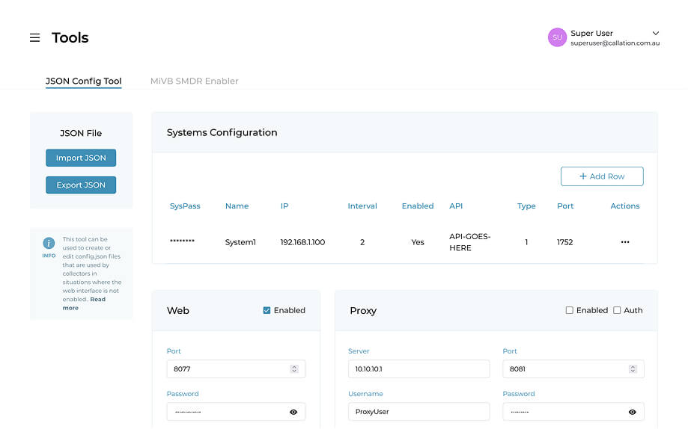Adjust the Proxy Port stepper arrows

coord(633,369)
